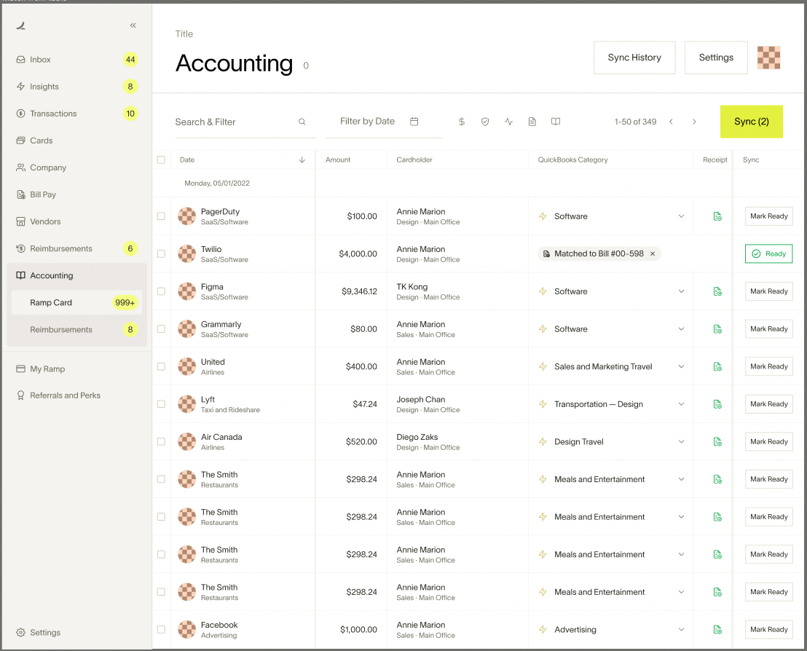The image size is (807, 651).
Task: Focus the Search & Filter field
Action: click(x=245, y=122)
